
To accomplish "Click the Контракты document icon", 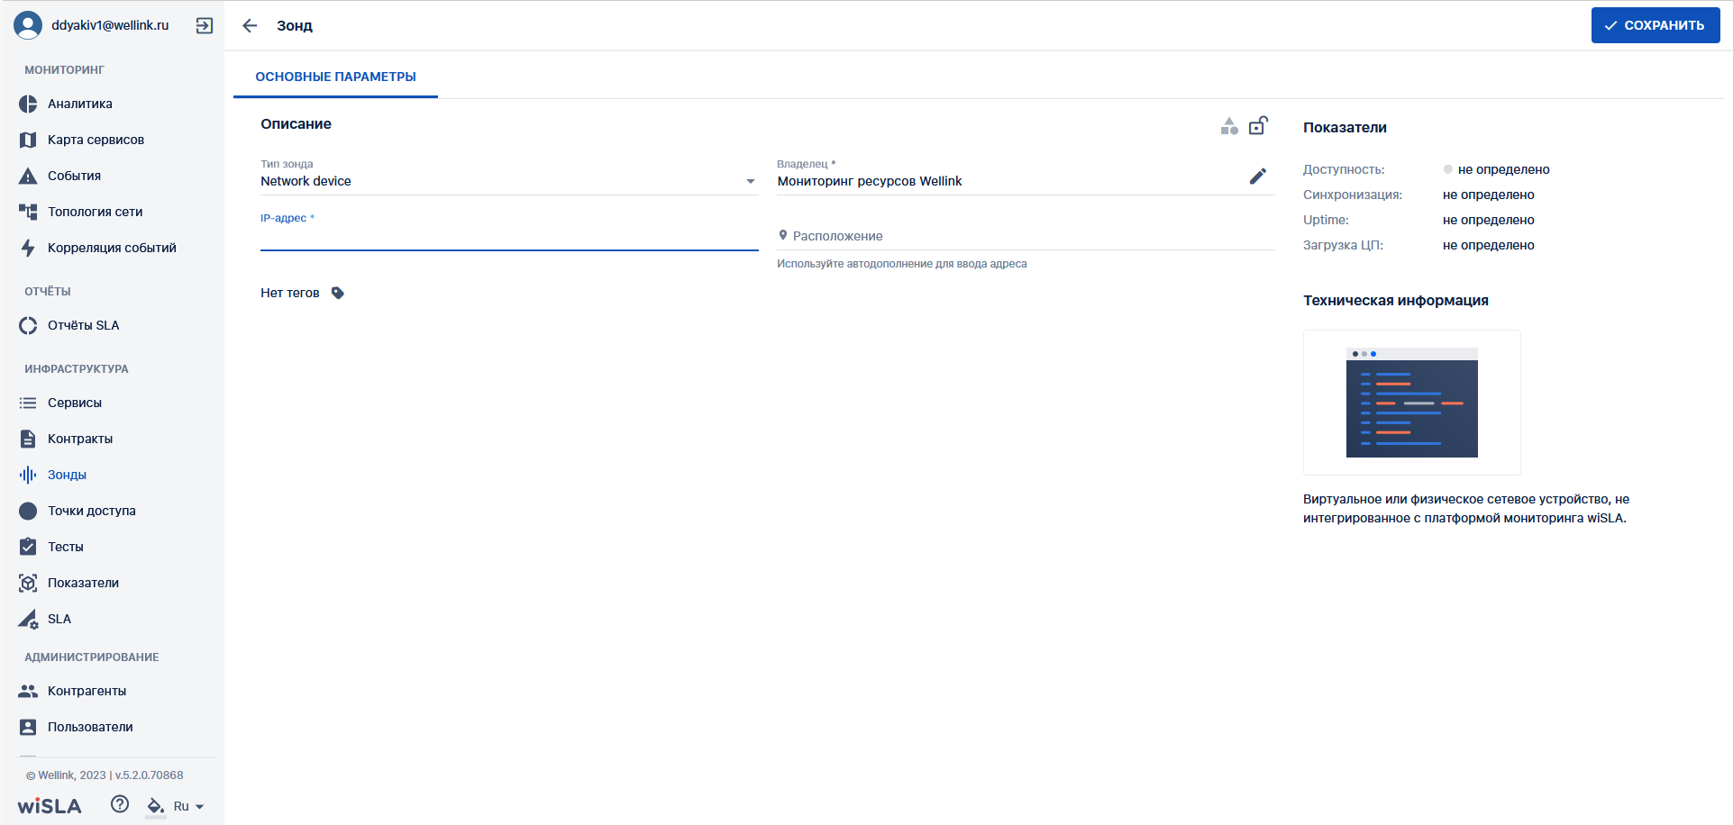I will [28, 439].
